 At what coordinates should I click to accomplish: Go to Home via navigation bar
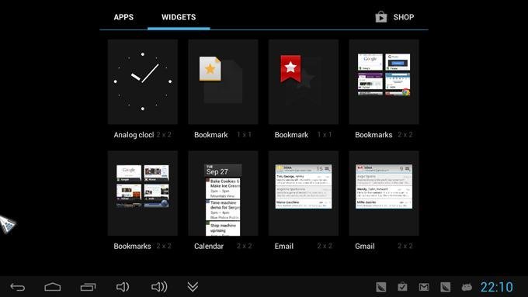point(53,287)
